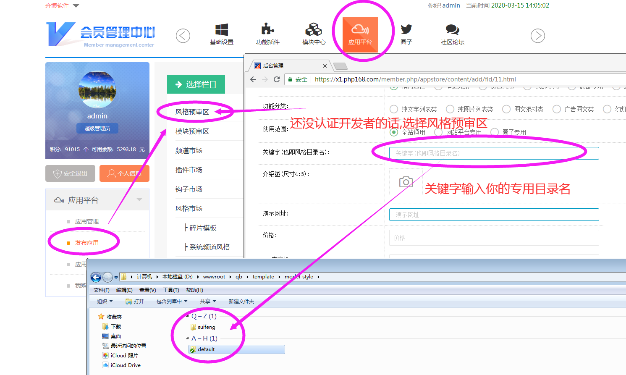This screenshot has height=375, width=626.
Task: Open the 工具(T) menu
Action: tap(171, 290)
